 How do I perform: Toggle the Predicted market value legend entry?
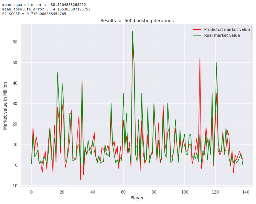tap(227, 29)
